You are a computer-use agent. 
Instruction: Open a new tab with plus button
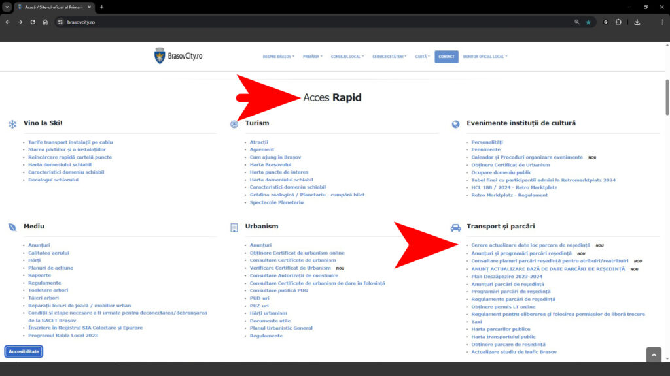coord(101,7)
